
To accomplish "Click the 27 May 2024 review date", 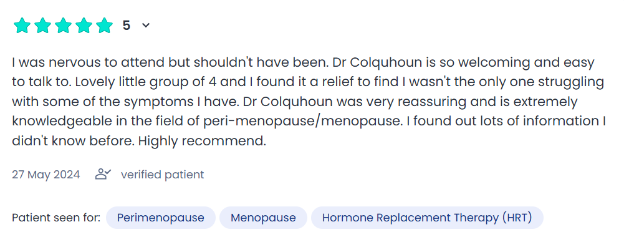I will tap(46, 175).
